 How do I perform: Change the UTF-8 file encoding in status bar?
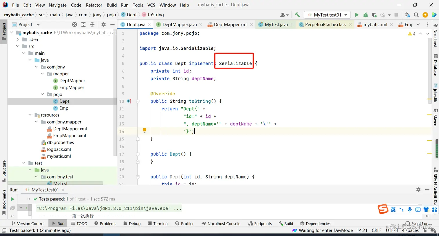click(392, 230)
